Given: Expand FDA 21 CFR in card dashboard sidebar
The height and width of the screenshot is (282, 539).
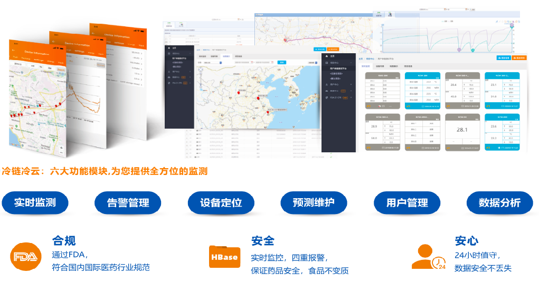Looking at the screenshot, I should tap(338, 98).
